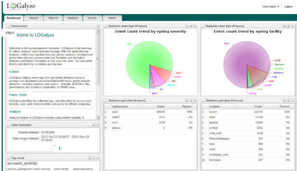Open settings of program Statistics grid

point(289,101)
